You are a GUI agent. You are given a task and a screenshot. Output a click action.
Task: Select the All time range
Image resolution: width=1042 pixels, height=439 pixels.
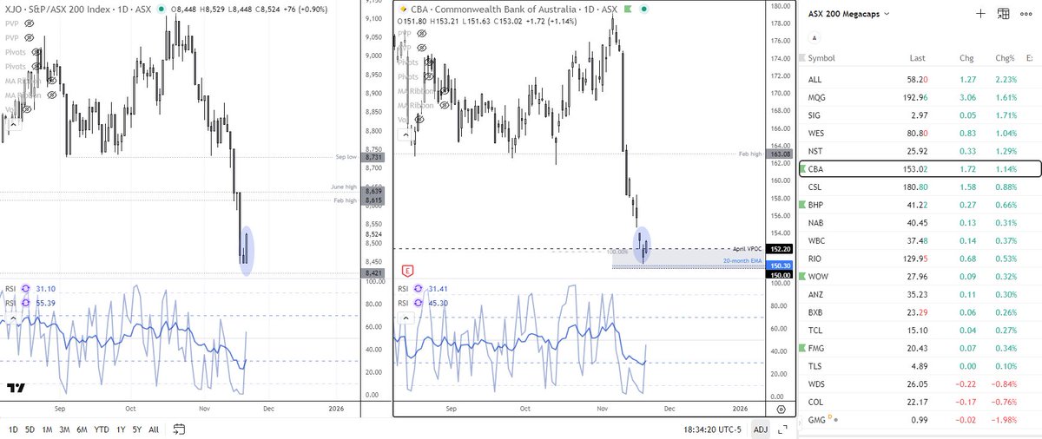[154, 429]
